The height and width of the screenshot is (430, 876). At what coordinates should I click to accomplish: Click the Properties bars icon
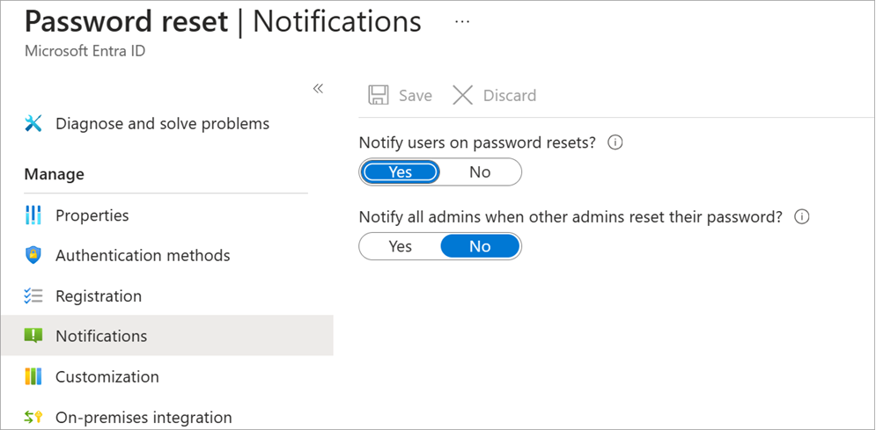coord(33,215)
